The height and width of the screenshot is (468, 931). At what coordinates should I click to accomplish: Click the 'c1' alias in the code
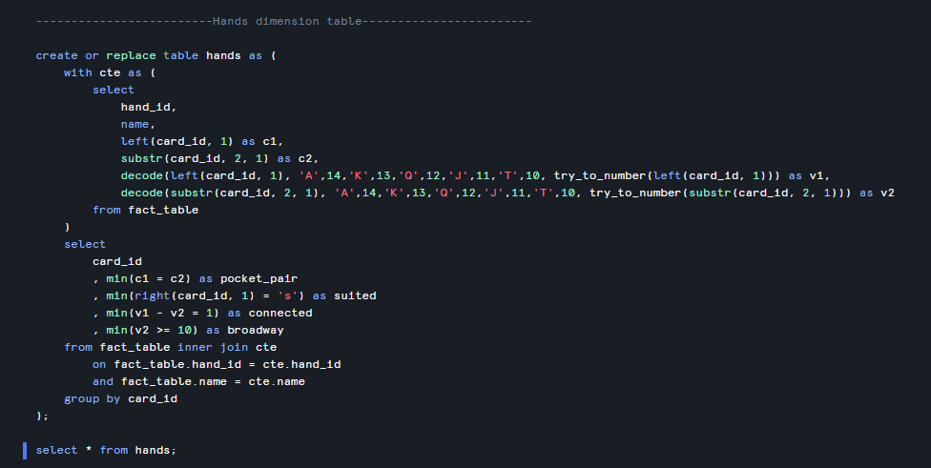[270, 141]
